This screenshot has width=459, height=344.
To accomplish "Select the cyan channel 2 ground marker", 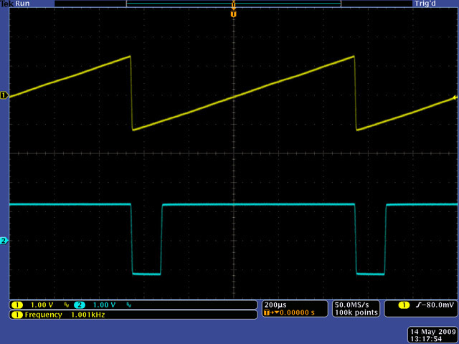I will pos(4,241).
